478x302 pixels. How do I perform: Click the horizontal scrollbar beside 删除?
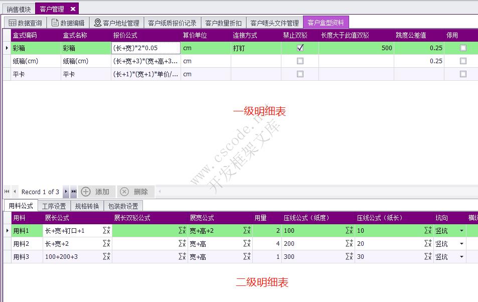(316, 192)
